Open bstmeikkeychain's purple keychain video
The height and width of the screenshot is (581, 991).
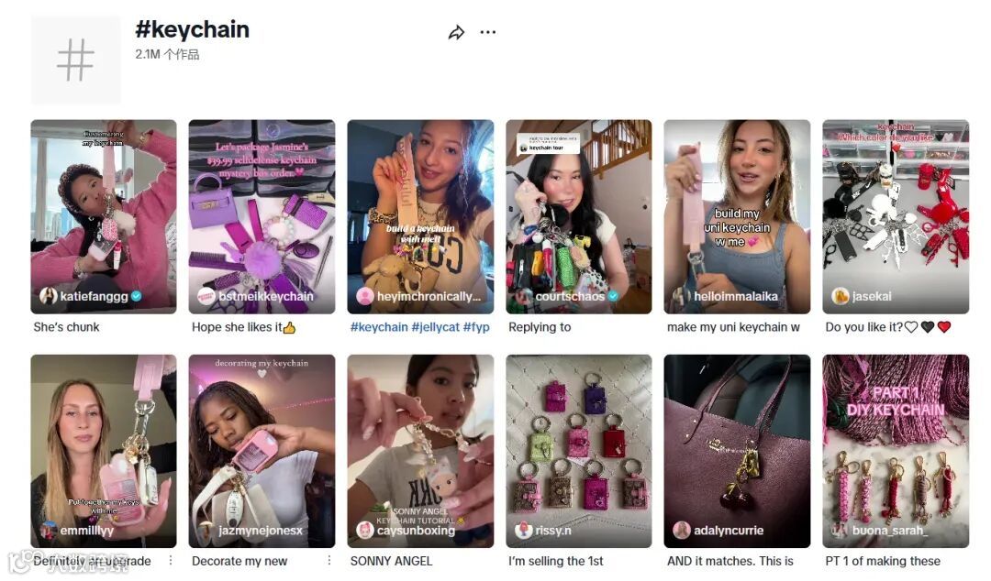[262, 216]
